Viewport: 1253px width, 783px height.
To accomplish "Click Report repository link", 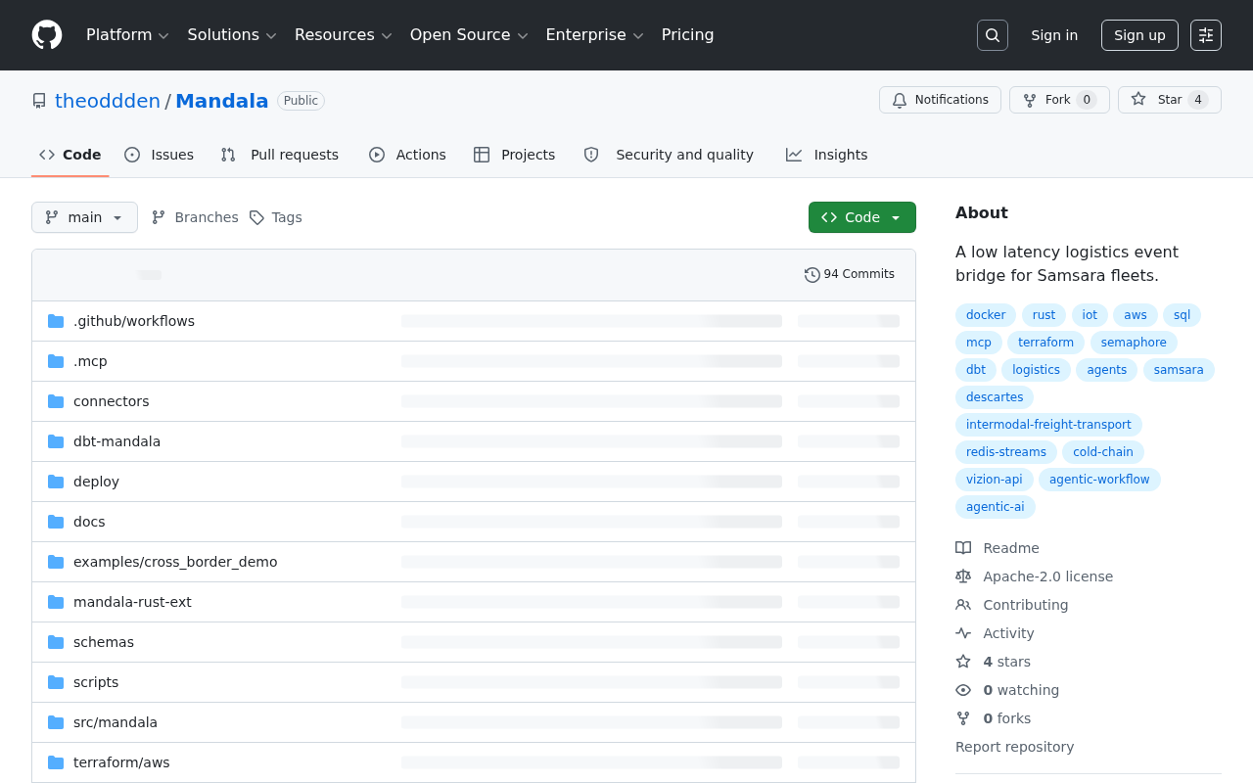I will point(1014,747).
